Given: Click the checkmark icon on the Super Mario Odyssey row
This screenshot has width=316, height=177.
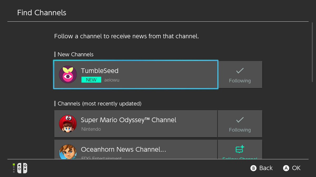Looking at the screenshot, I should 240,120.
